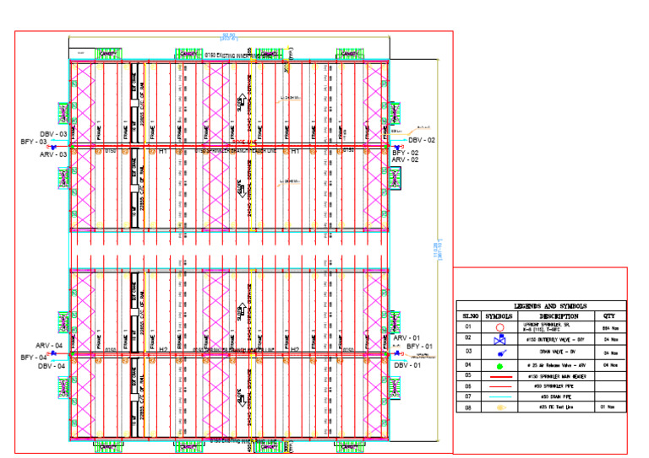This screenshot has height=458, width=649.
Task: Click the 'BFY - 01' label
Action: 420,347
